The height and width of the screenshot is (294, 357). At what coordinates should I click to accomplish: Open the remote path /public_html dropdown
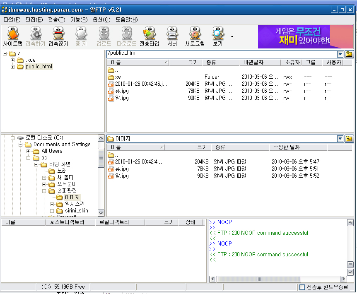[340, 53]
